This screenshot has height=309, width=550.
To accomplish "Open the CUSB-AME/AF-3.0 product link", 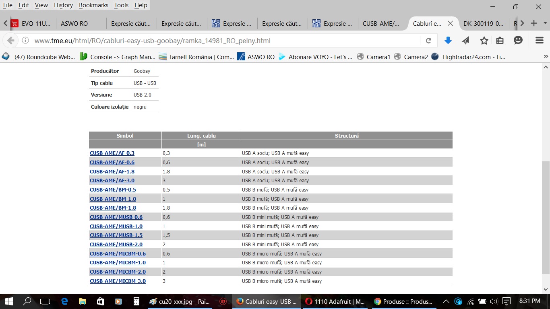I will pyautogui.click(x=112, y=181).
